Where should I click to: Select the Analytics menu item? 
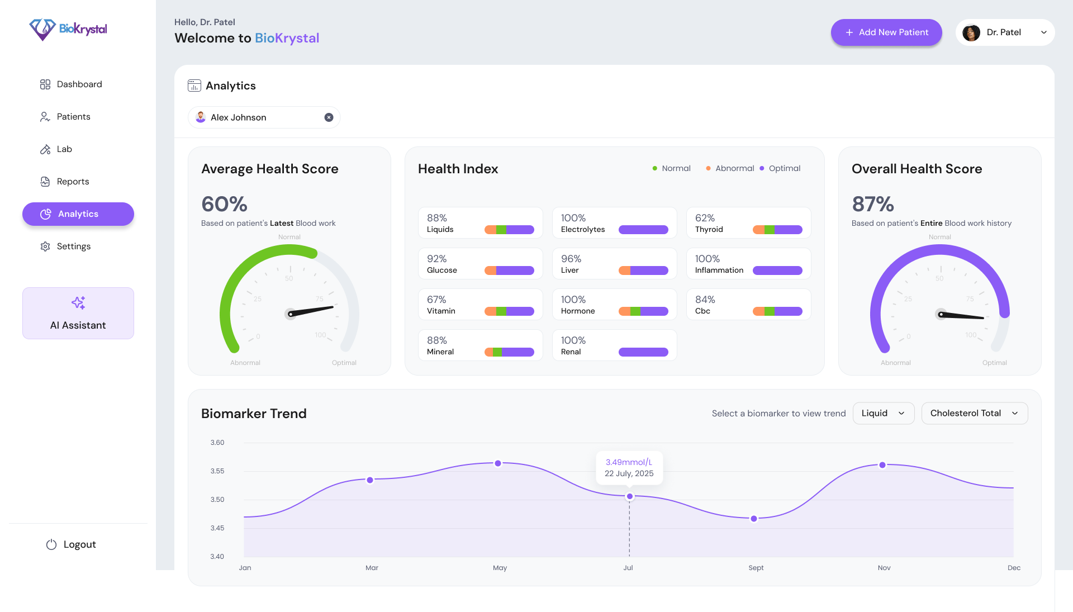coord(78,214)
